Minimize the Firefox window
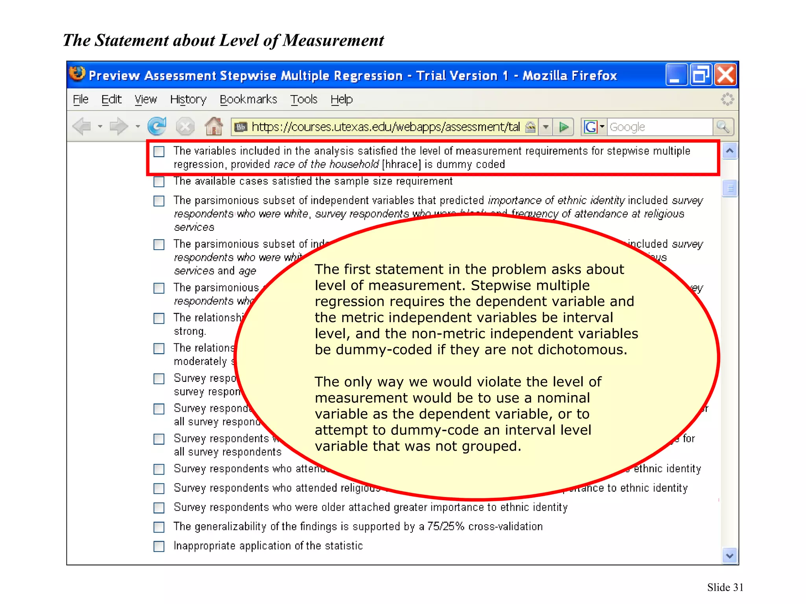Viewport: 806px width, 604px height. coord(676,74)
